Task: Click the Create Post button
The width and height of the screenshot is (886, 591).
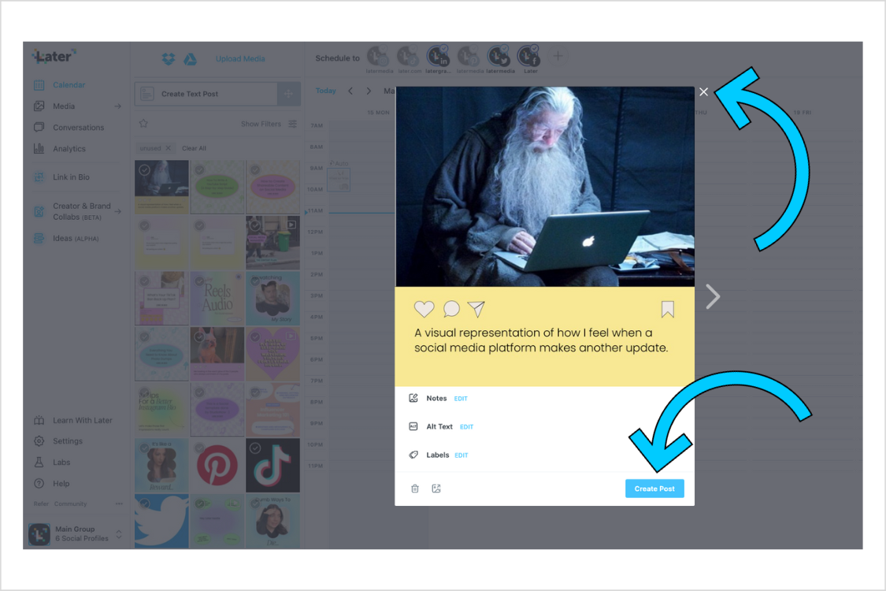Action: click(654, 488)
